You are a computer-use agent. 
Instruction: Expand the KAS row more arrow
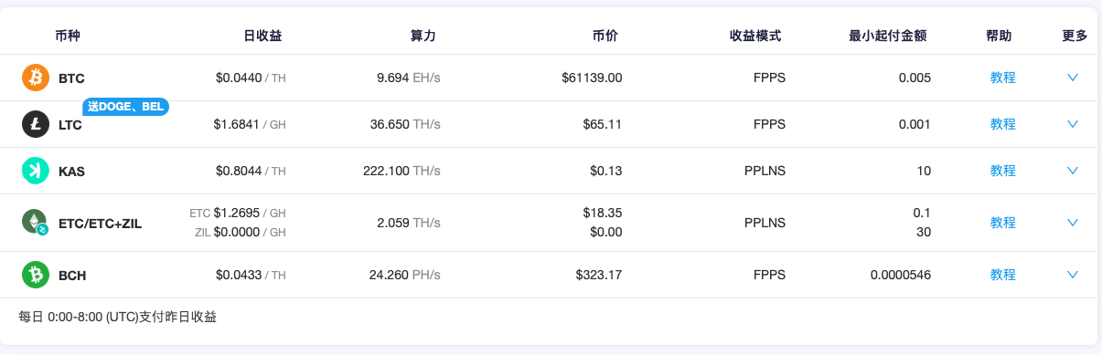tap(1073, 171)
